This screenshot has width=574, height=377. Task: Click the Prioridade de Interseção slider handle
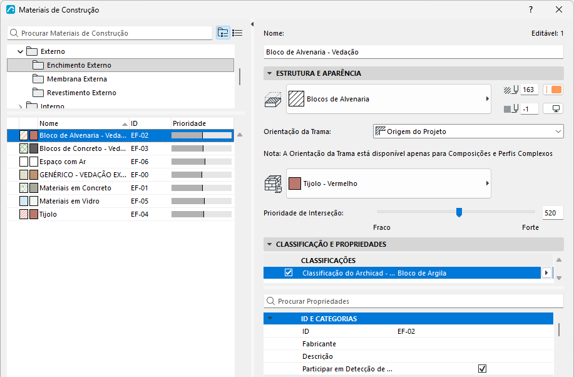(x=459, y=212)
